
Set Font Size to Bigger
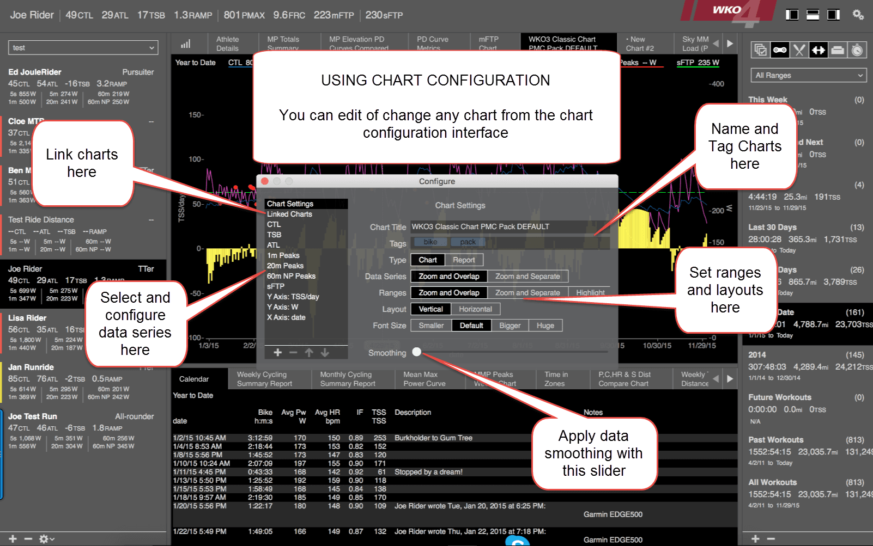coord(510,326)
